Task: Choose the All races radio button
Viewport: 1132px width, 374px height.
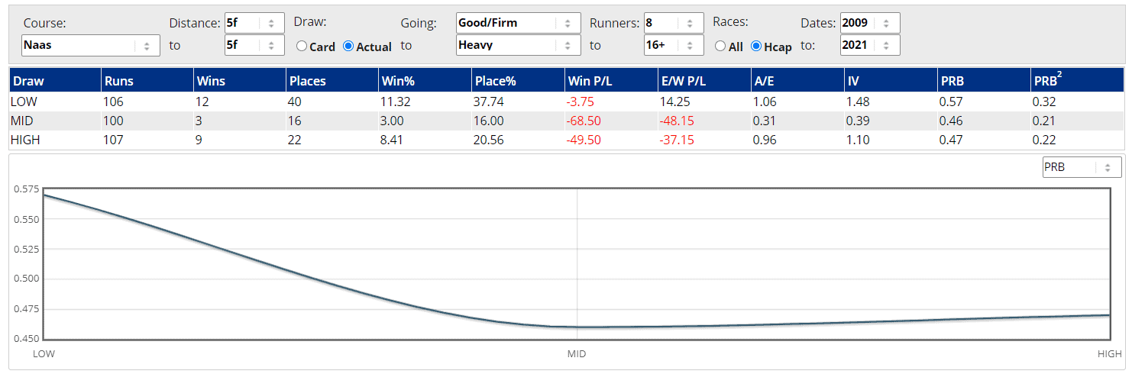Action: point(720,47)
